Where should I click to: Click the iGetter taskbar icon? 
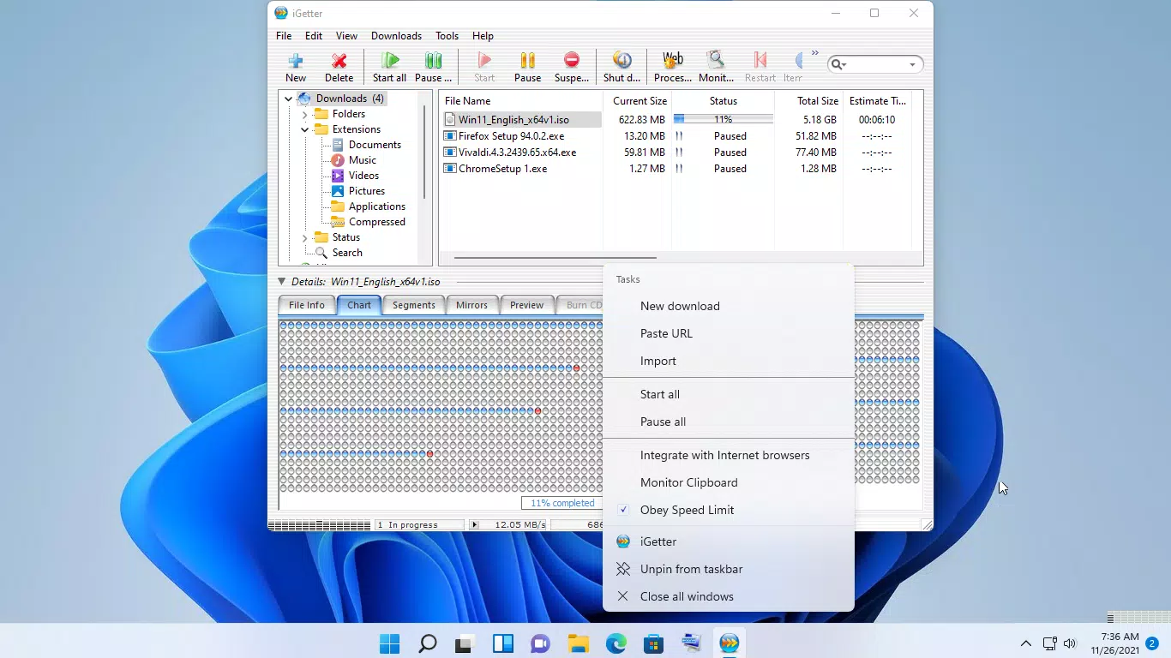[730, 643]
